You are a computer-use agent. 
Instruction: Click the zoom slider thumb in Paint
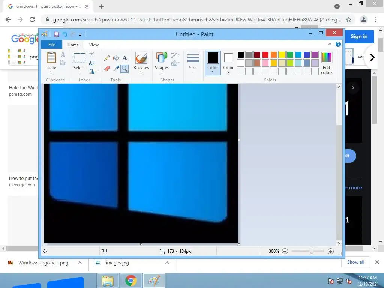[312, 251]
